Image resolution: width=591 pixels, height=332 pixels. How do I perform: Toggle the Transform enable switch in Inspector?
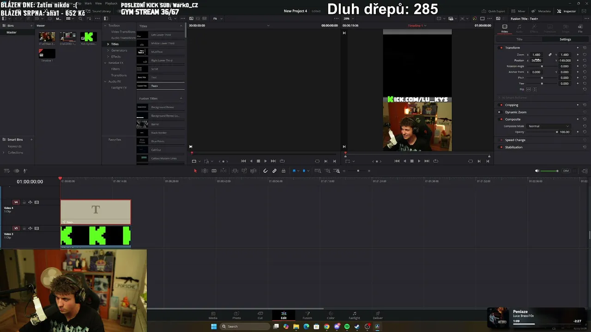pyautogui.click(x=501, y=47)
